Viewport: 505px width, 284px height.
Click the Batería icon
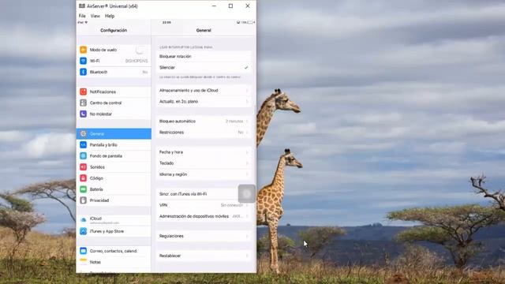pyautogui.click(x=83, y=189)
